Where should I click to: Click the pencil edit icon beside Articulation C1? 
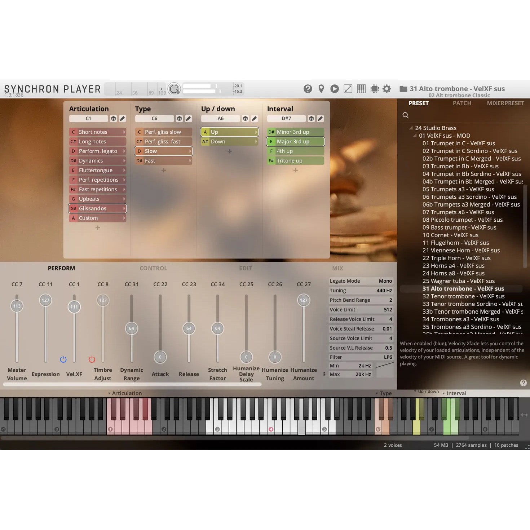click(123, 119)
